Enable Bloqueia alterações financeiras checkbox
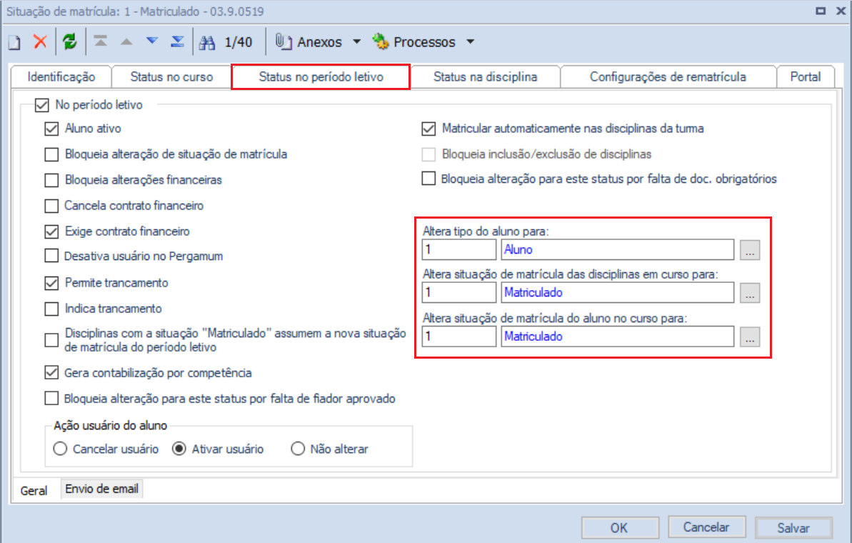This screenshot has width=852, height=543. pos(51,180)
